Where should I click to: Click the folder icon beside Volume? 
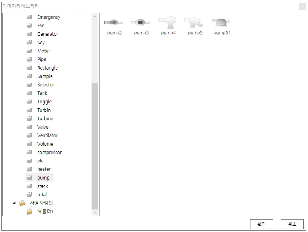[x=29, y=144]
